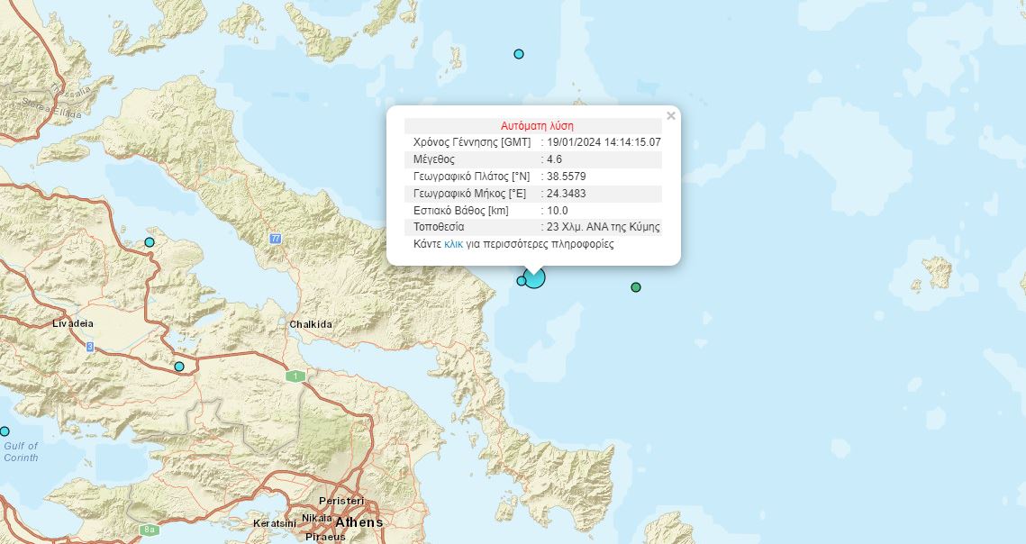Image resolution: width=1026 pixels, height=544 pixels.
Task: Click the earthquake marker on northern Evia coast
Action: tap(149, 241)
